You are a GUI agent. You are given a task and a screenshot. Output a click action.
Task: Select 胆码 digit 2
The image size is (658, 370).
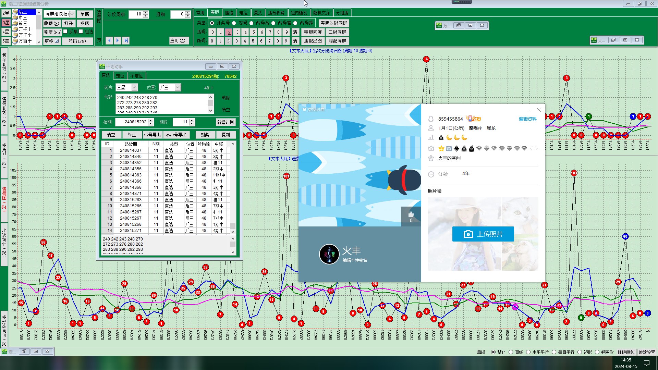tap(229, 32)
